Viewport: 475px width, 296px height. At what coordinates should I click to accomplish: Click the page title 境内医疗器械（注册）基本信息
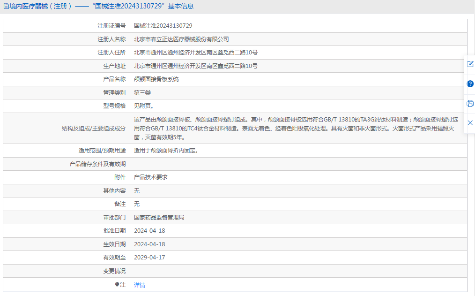click(102, 6)
